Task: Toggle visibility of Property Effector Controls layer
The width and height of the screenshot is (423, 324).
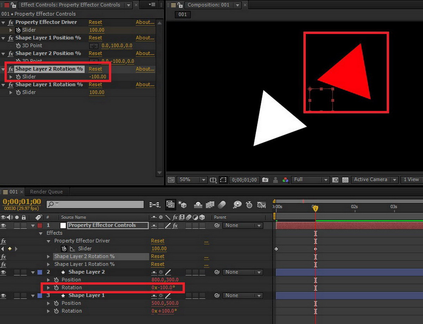Action: [4, 225]
